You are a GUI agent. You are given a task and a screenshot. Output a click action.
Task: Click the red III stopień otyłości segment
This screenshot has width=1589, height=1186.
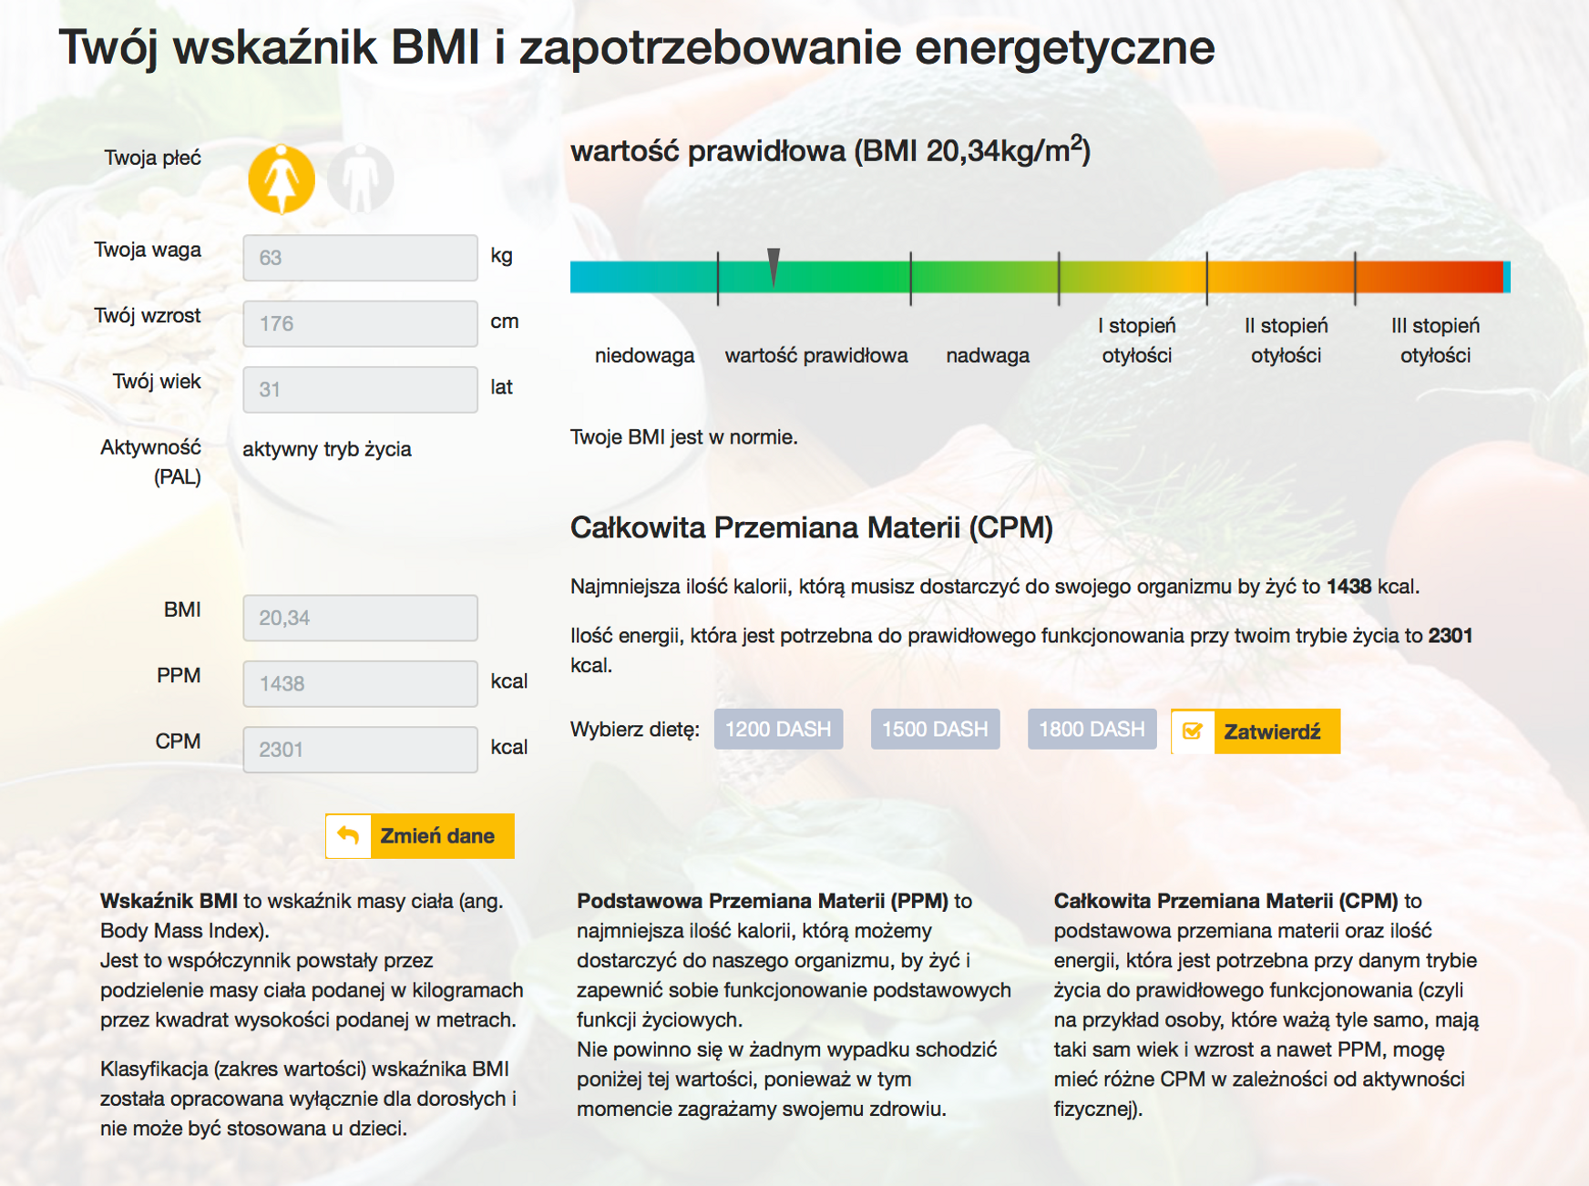click(1429, 277)
